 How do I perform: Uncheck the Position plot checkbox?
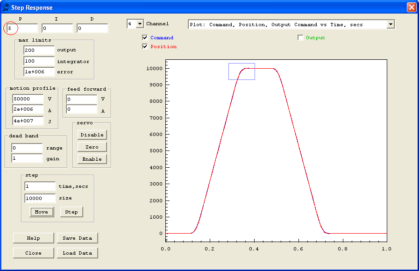click(145, 46)
